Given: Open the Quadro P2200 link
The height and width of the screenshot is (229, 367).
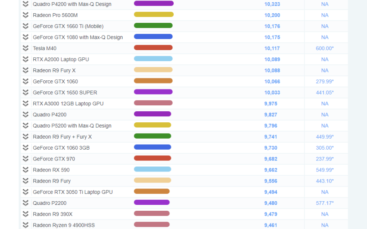Looking at the screenshot, I should 50,203.
